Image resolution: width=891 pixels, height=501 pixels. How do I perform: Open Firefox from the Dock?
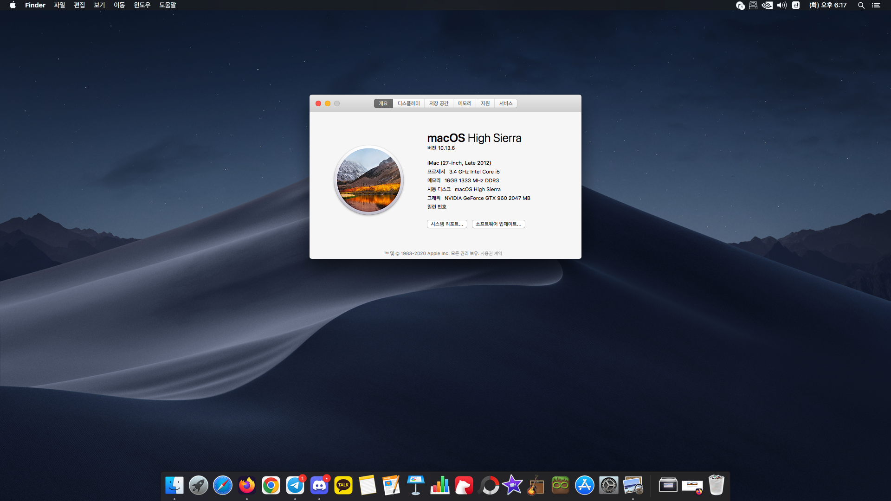[x=247, y=486]
